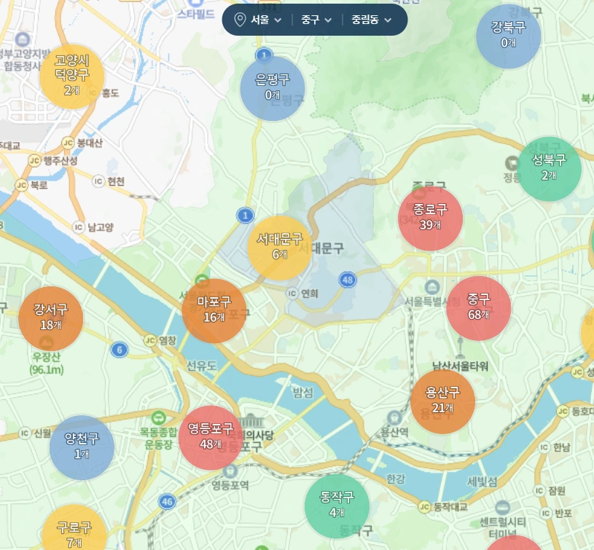Image resolution: width=594 pixels, height=550 pixels.
Task: Click the 목동종합운동장 stadium icon
Action: pos(158,419)
